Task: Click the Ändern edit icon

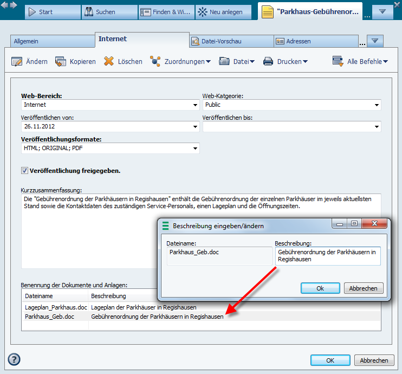Action: (17, 62)
